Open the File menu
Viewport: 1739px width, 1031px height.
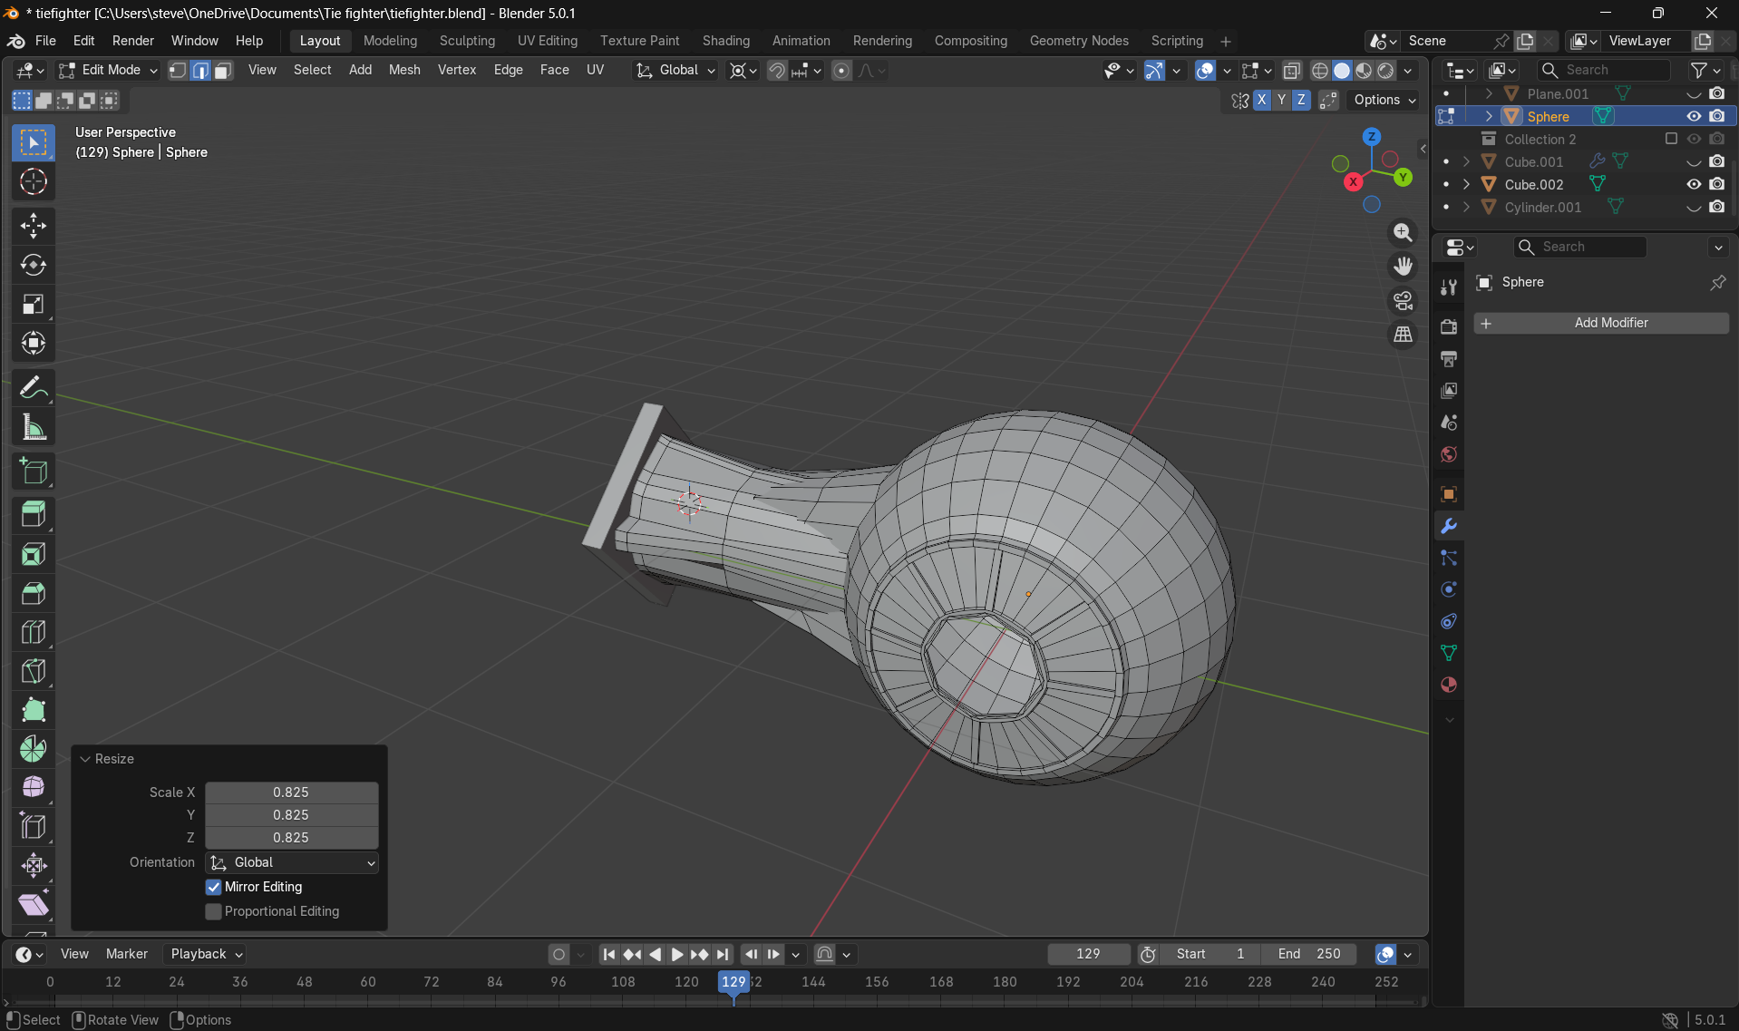tap(45, 41)
